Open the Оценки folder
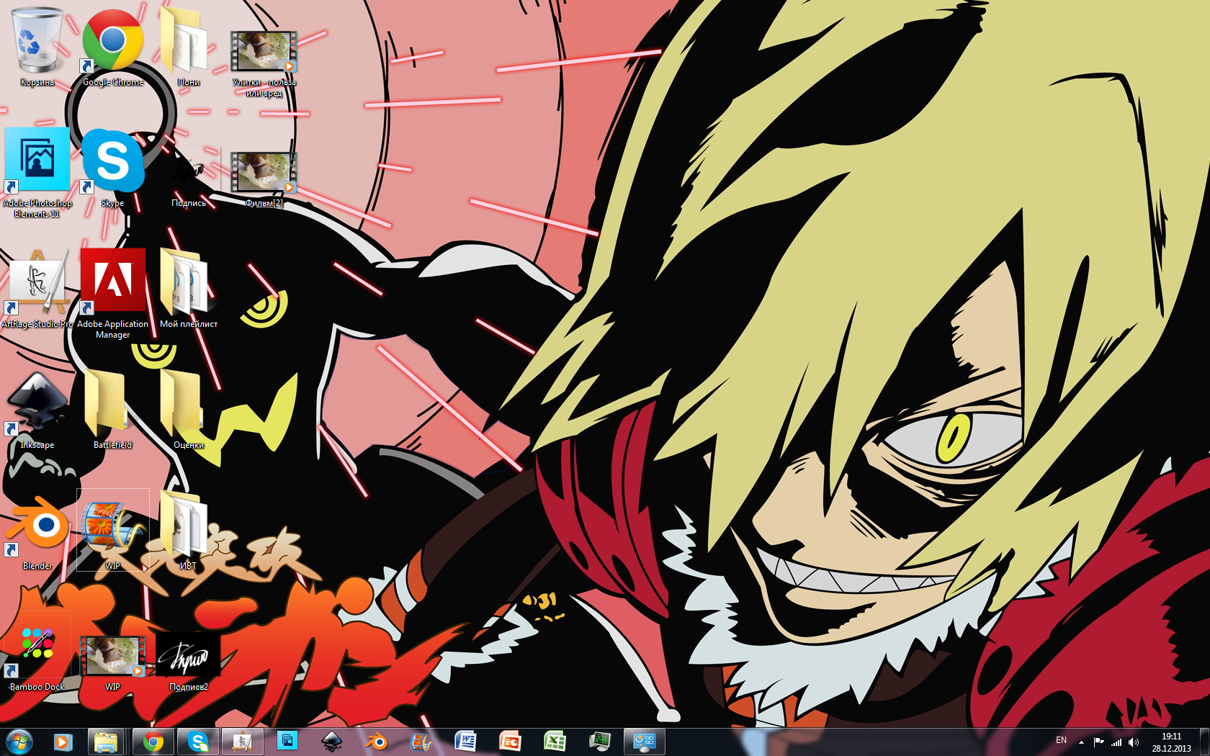Screen dimensions: 1210x756 pyautogui.click(x=189, y=410)
